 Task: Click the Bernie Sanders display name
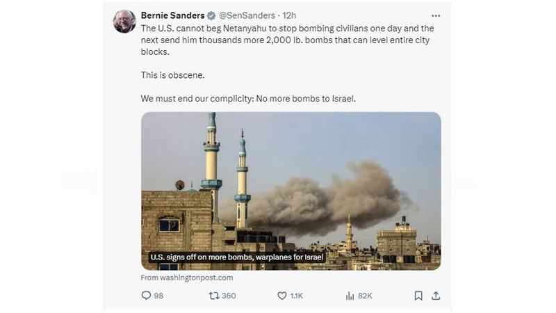coord(172,15)
